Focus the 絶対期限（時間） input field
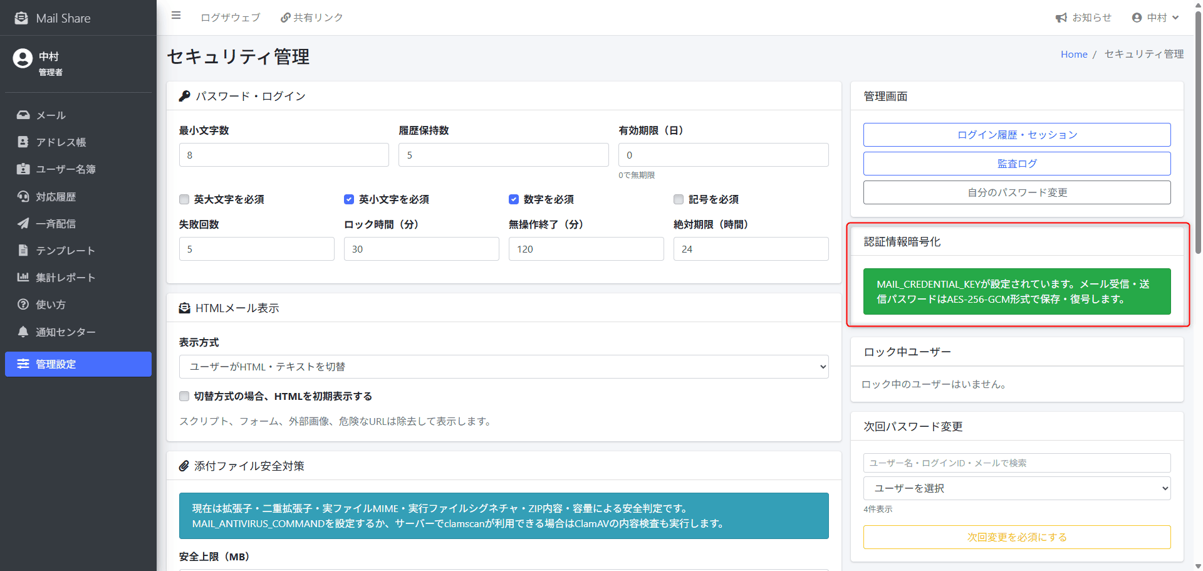1203x571 pixels. pos(751,249)
